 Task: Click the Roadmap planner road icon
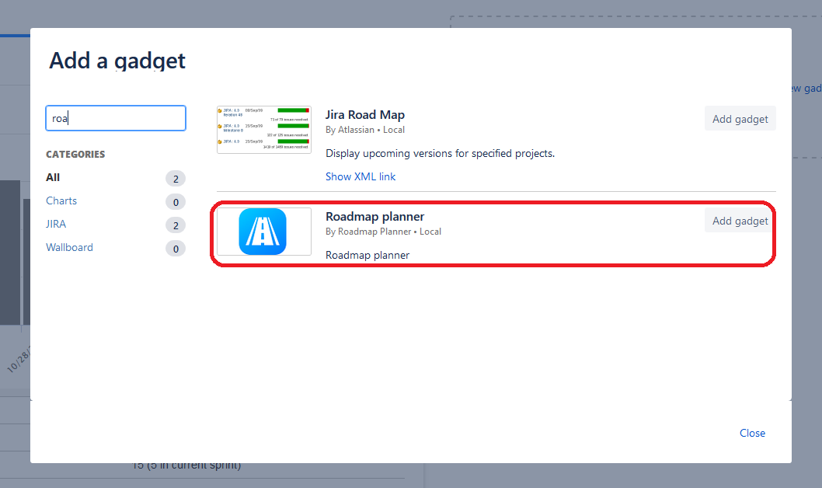(x=263, y=232)
